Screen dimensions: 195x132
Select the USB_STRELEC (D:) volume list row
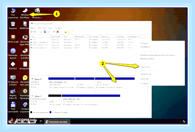pyautogui.click(x=82, y=45)
